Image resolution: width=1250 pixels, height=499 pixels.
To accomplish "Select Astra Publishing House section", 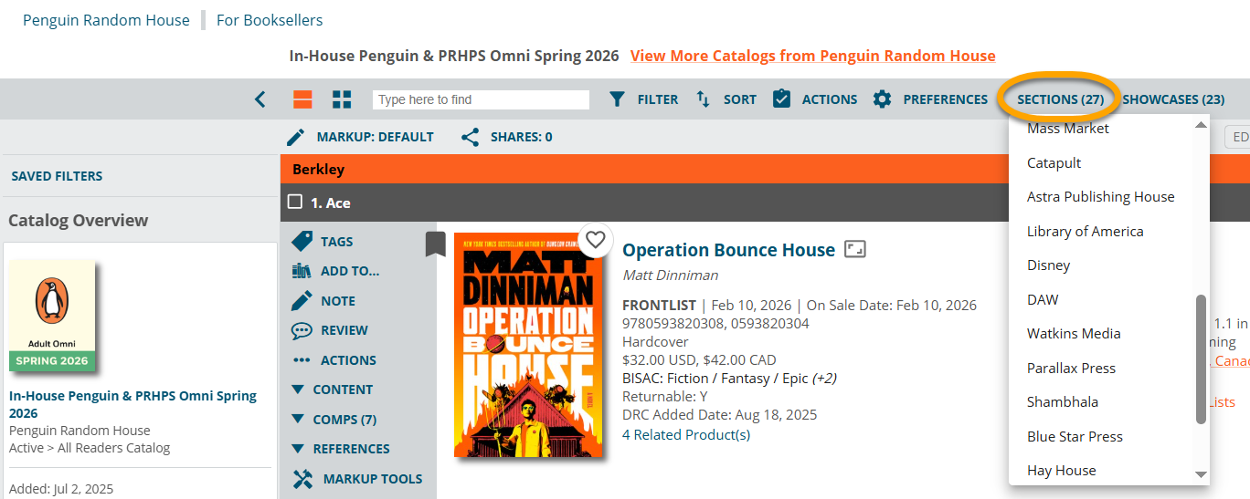I will (x=1100, y=197).
